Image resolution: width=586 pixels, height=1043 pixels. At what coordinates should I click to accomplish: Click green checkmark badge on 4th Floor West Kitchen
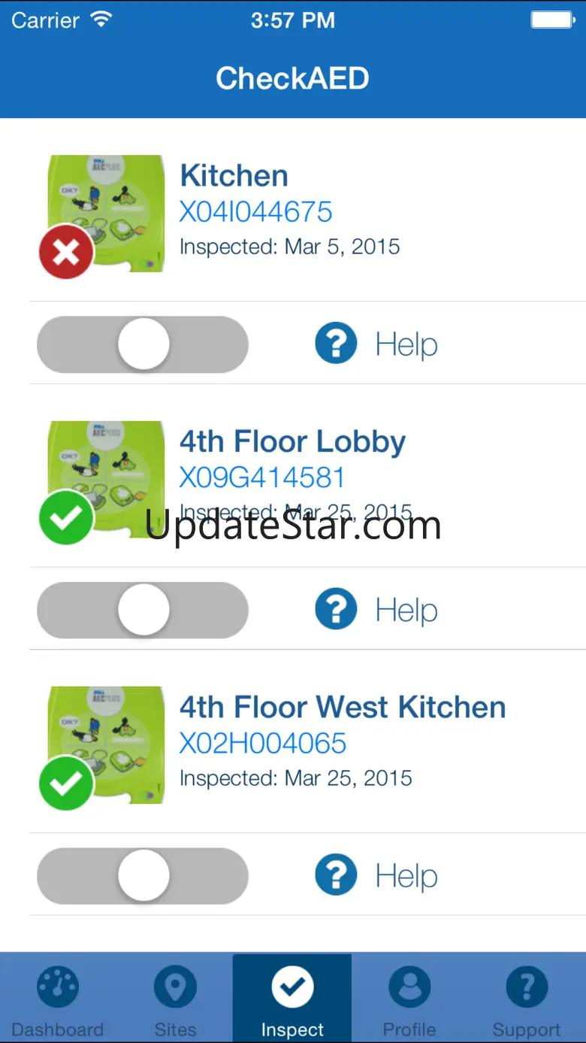(66, 783)
